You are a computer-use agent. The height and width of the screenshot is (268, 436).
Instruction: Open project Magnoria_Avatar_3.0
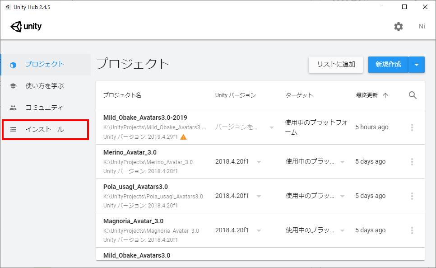click(133, 221)
